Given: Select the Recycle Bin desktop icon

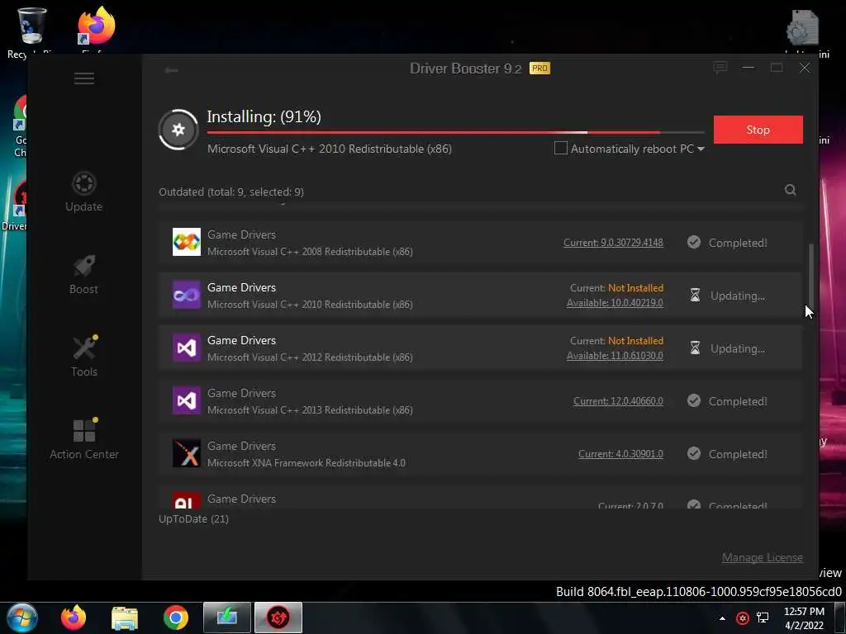Looking at the screenshot, I should pos(31,31).
